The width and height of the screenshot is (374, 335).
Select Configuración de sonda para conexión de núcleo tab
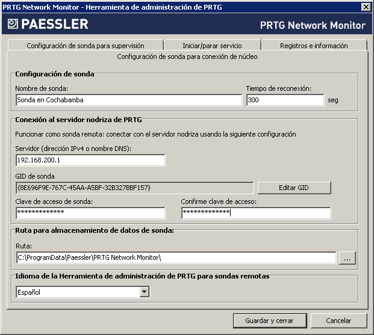[187, 57]
